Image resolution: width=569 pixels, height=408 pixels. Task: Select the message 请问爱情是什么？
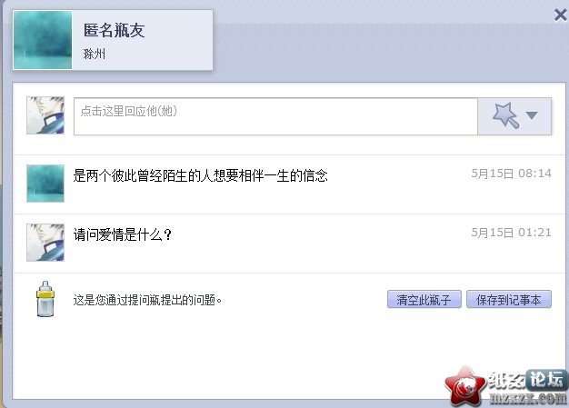123,234
